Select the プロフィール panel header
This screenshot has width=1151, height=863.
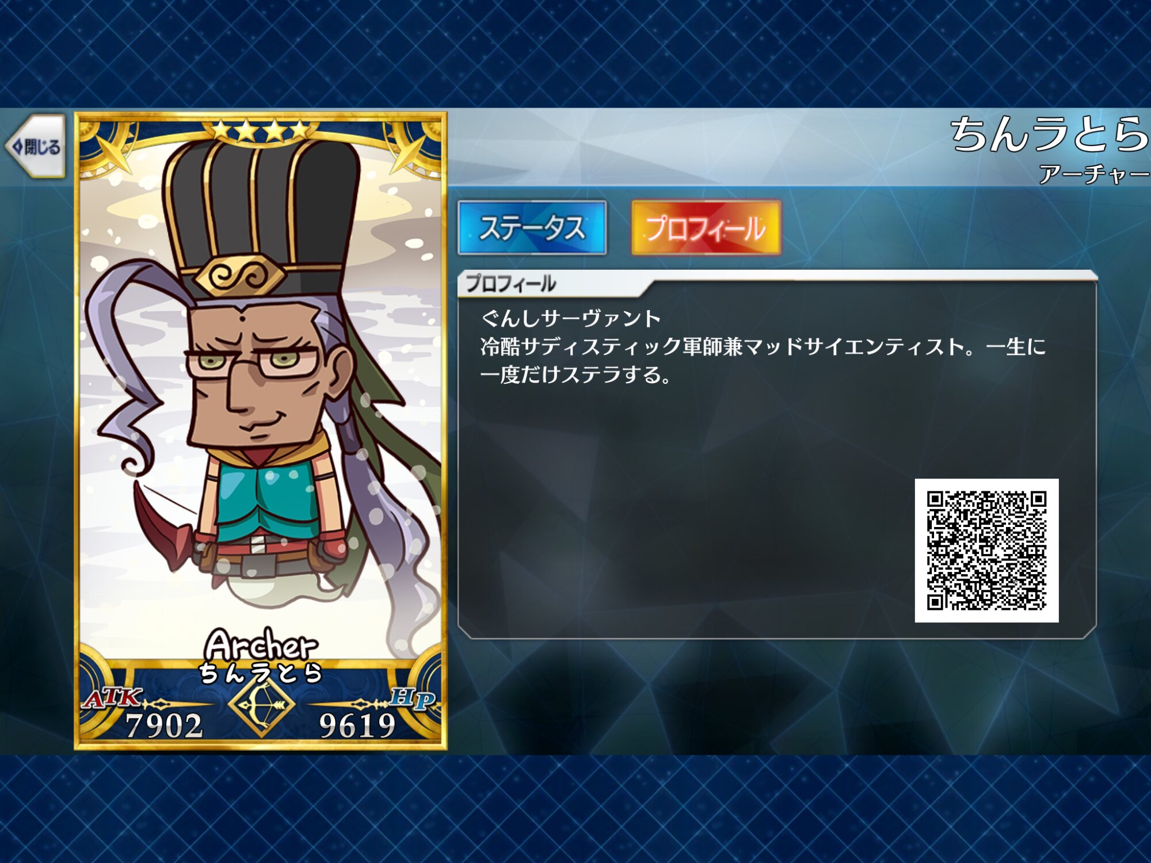(x=511, y=283)
